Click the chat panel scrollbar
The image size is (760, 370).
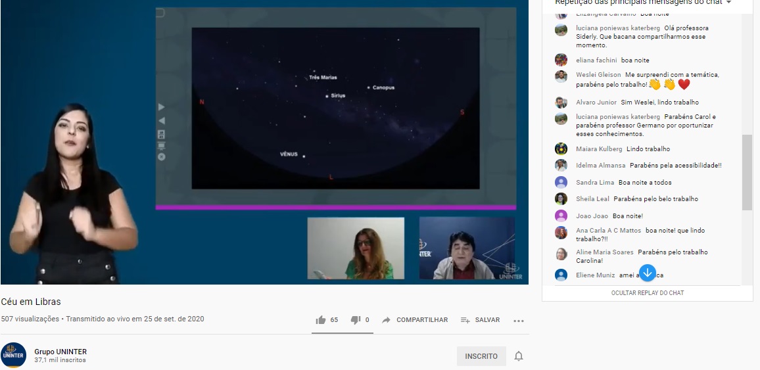(747, 172)
